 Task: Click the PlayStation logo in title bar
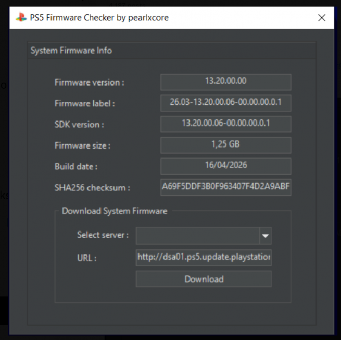21,18
